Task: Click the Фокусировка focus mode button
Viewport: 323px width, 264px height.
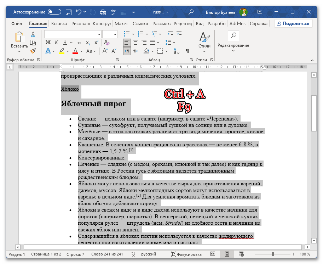Action: pyautogui.click(x=186, y=254)
